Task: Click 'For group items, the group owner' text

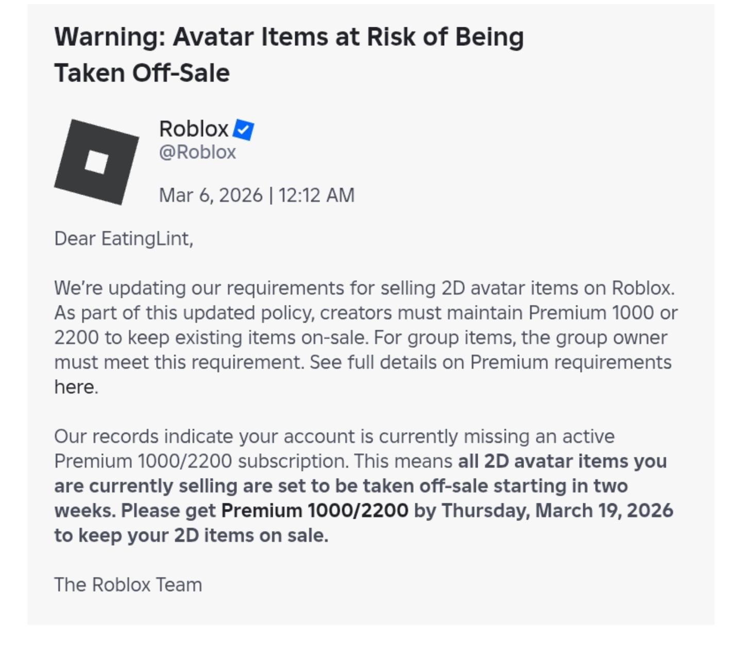Action: [520, 337]
